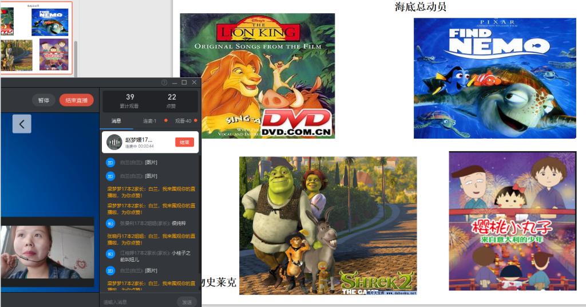
Task: Click the 请输入消息 message input box
Action: pos(137,301)
